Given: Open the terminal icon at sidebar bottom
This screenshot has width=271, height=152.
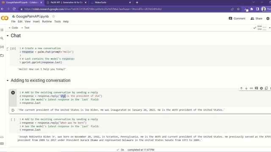Looking at the screenshot, I should pos(2,144).
